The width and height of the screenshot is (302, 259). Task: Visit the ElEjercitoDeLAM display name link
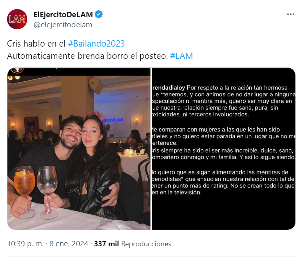(63, 15)
